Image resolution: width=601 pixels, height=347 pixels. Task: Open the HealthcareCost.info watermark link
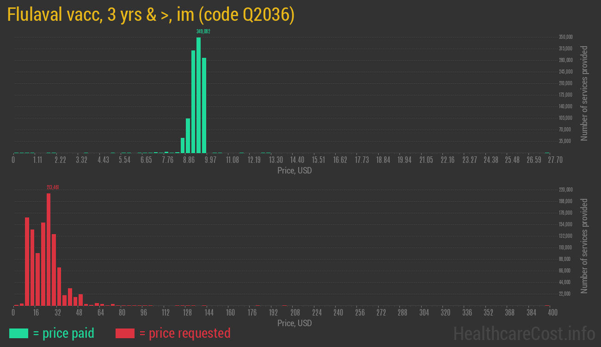524,333
